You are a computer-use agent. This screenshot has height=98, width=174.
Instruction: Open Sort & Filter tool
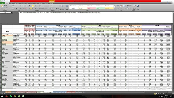[134, 7]
